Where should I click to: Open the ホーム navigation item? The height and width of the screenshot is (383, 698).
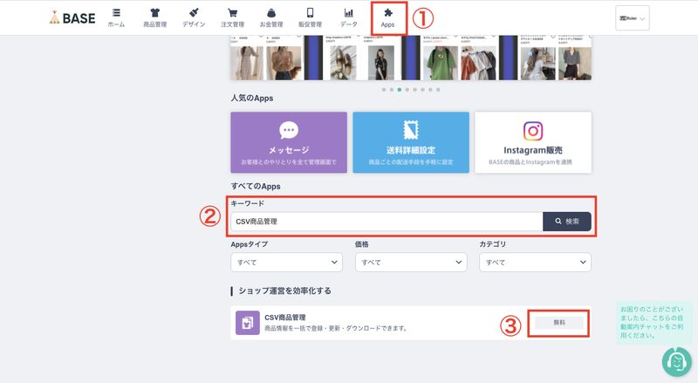(116, 18)
